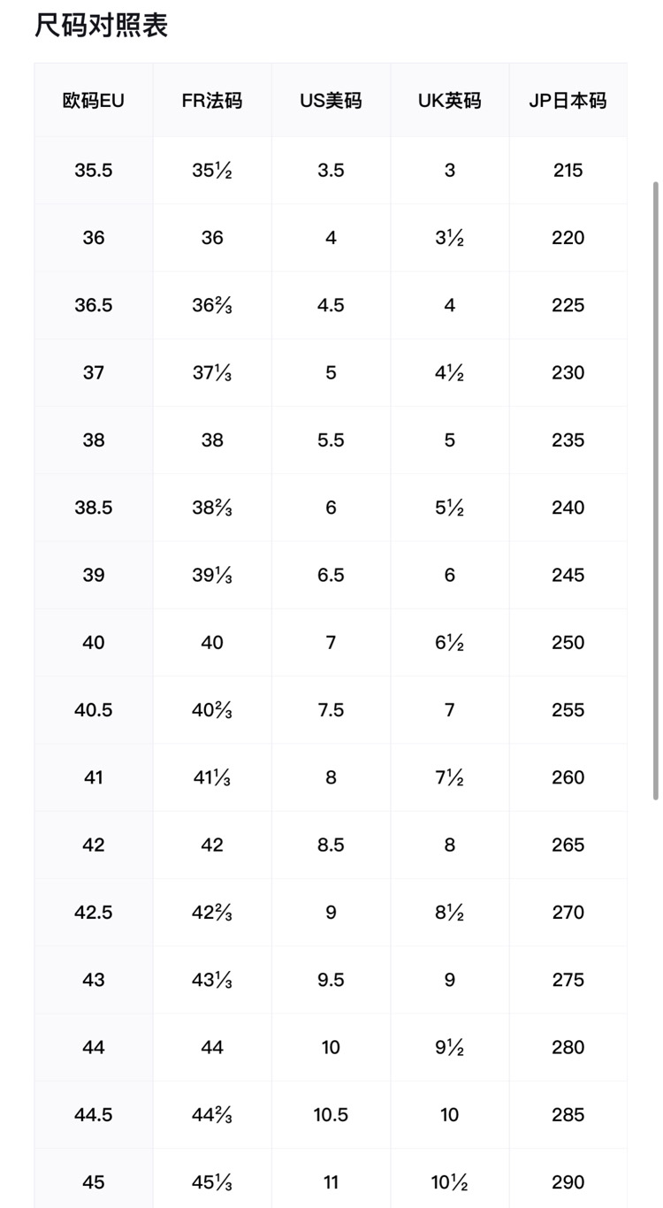Select the EU size 35.5 cell
The height and width of the screenshot is (1208, 663).
tap(94, 171)
